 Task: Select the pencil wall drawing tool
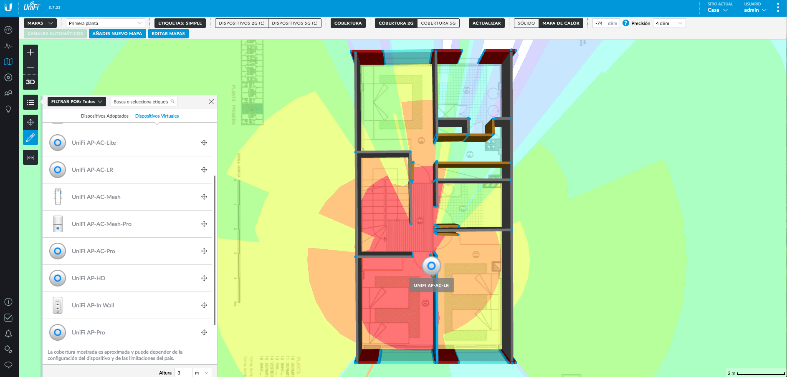pyautogui.click(x=30, y=138)
